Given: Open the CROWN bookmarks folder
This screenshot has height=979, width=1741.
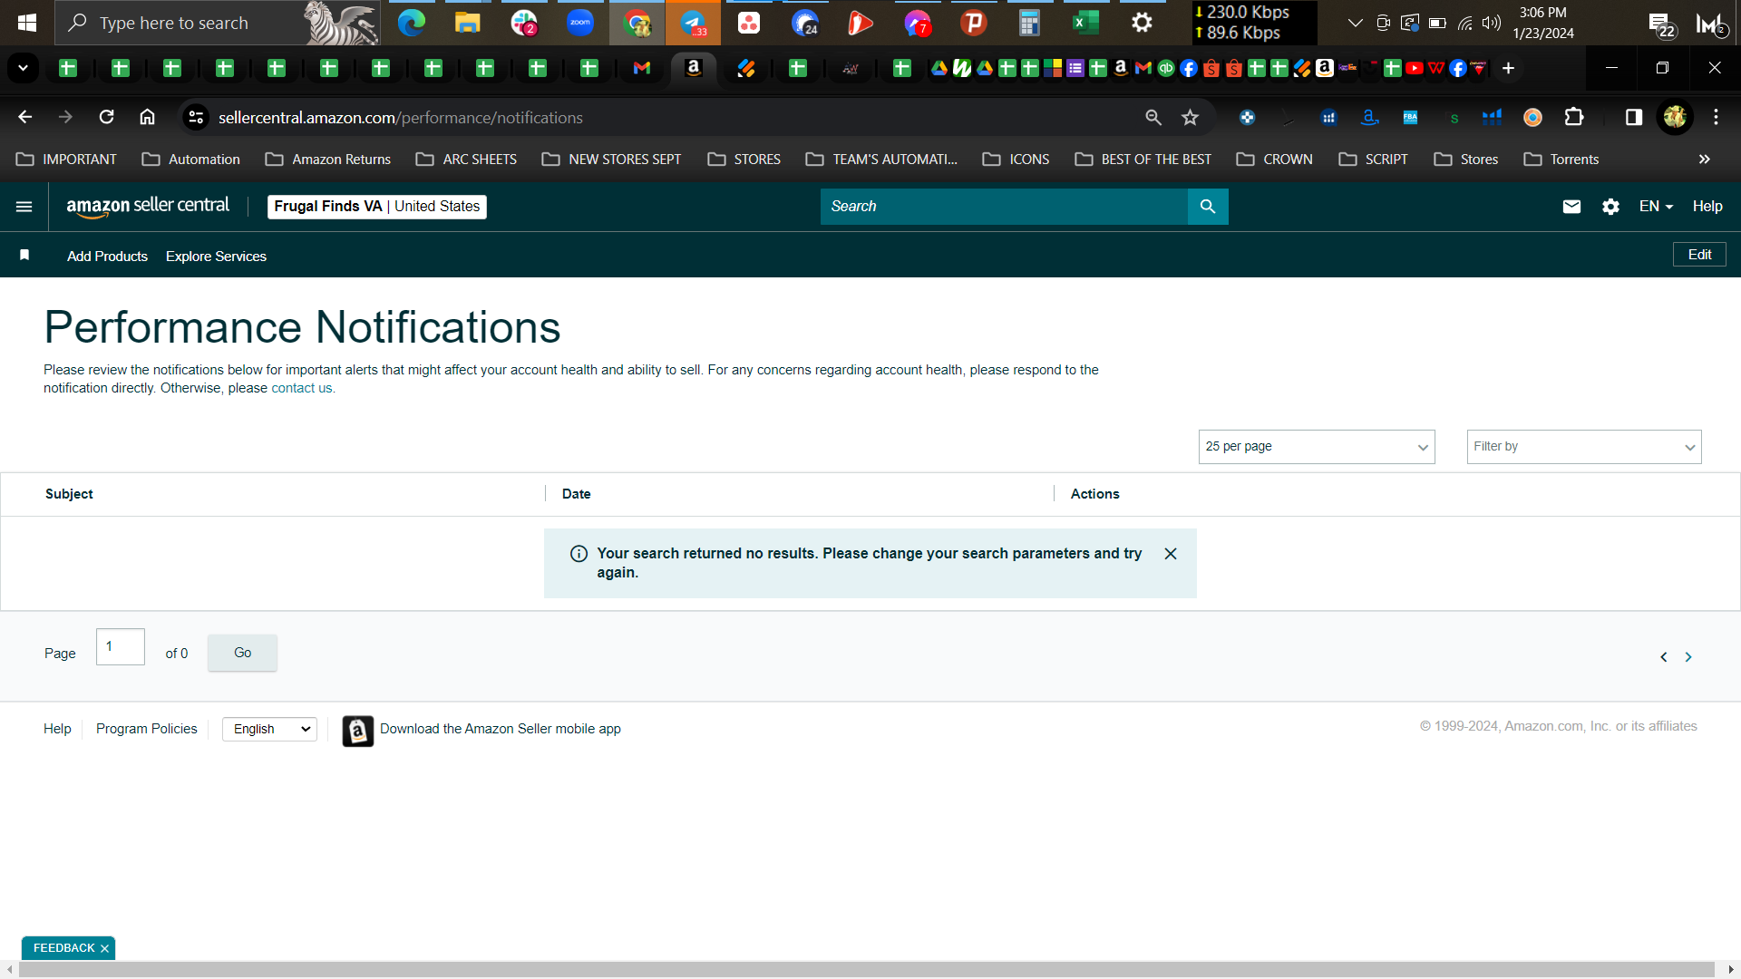Looking at the screenshot, I should tap(1274, 159).
